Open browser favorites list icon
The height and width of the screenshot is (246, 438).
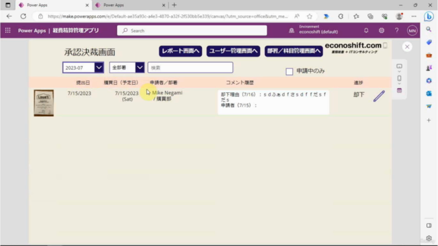(x=356, y=16)
